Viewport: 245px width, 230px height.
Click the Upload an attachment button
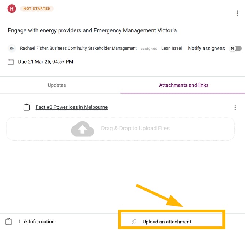tap(167, 222)
